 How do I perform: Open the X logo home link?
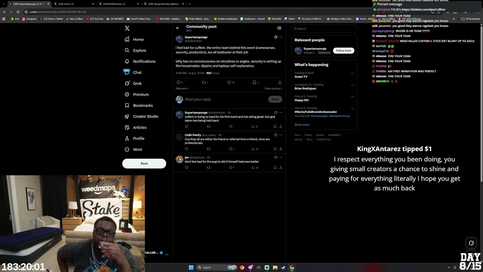click(x=127, y=28)
